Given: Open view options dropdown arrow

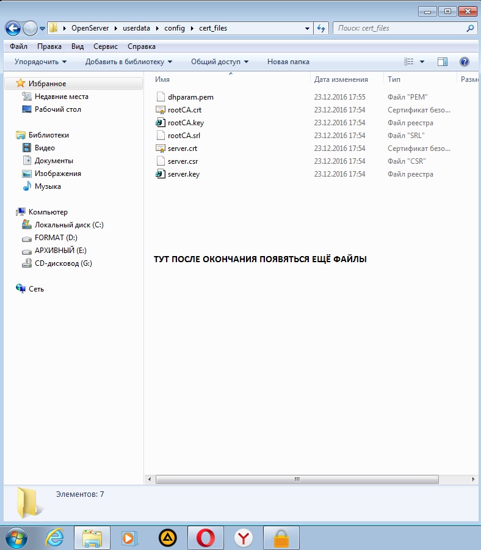Looking at the screenshot, I should (422, 62).
